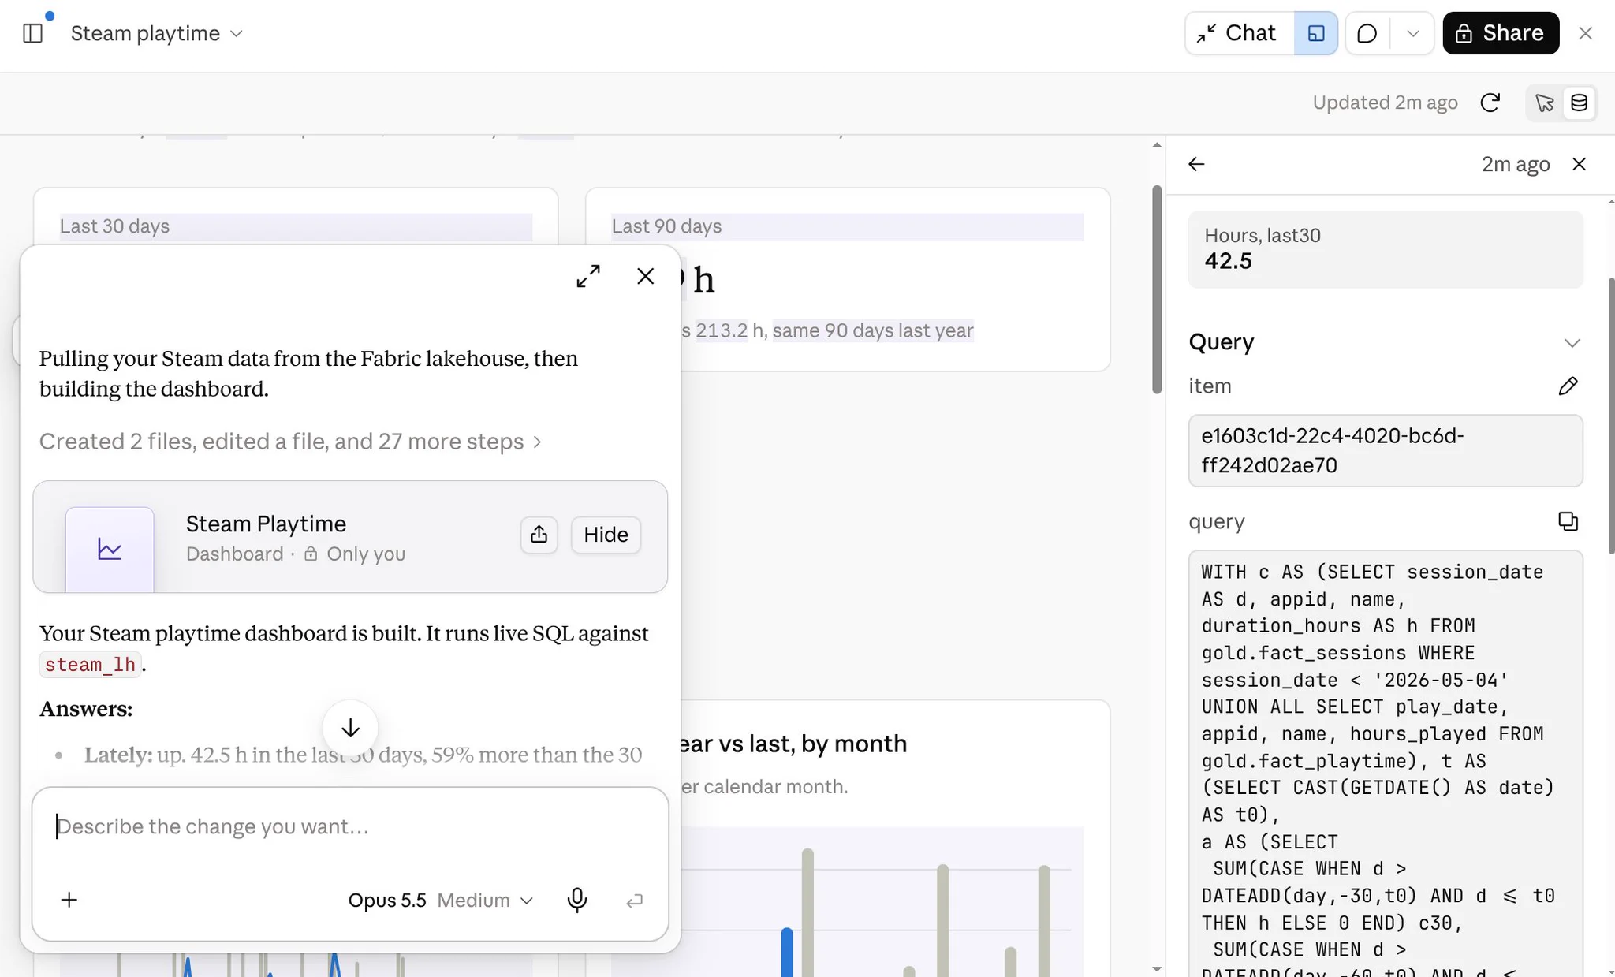Click the pencil edit icon beside item
This screenshot has width=1615, height=977.
pyautogui.click(x=1568, y=386)
